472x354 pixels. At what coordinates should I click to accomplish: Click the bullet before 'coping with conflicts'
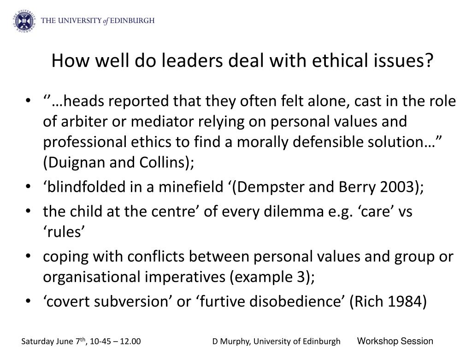(28, 256)
